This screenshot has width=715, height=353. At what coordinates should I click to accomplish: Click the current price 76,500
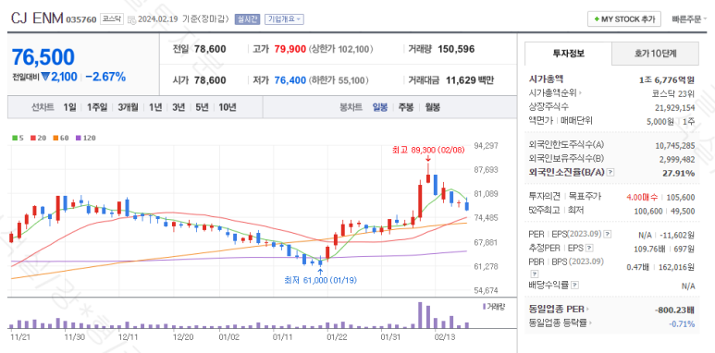pyautogui.click(x=43, y=57)
